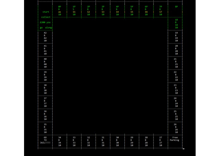Viewport: 220px width, 156px height.
Task: Click the 'Free Parking' corner square
Action: click(175, 141)
